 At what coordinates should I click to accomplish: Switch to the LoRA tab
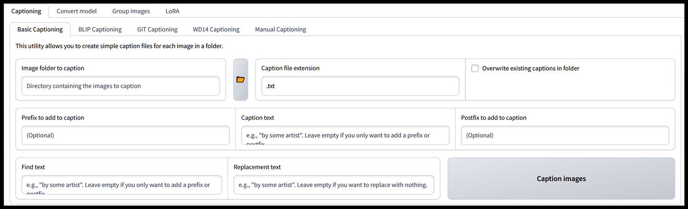coord(172,11)
